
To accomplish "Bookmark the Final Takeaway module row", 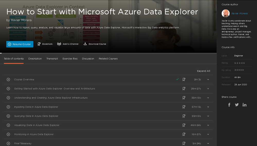I will [184, 143].
